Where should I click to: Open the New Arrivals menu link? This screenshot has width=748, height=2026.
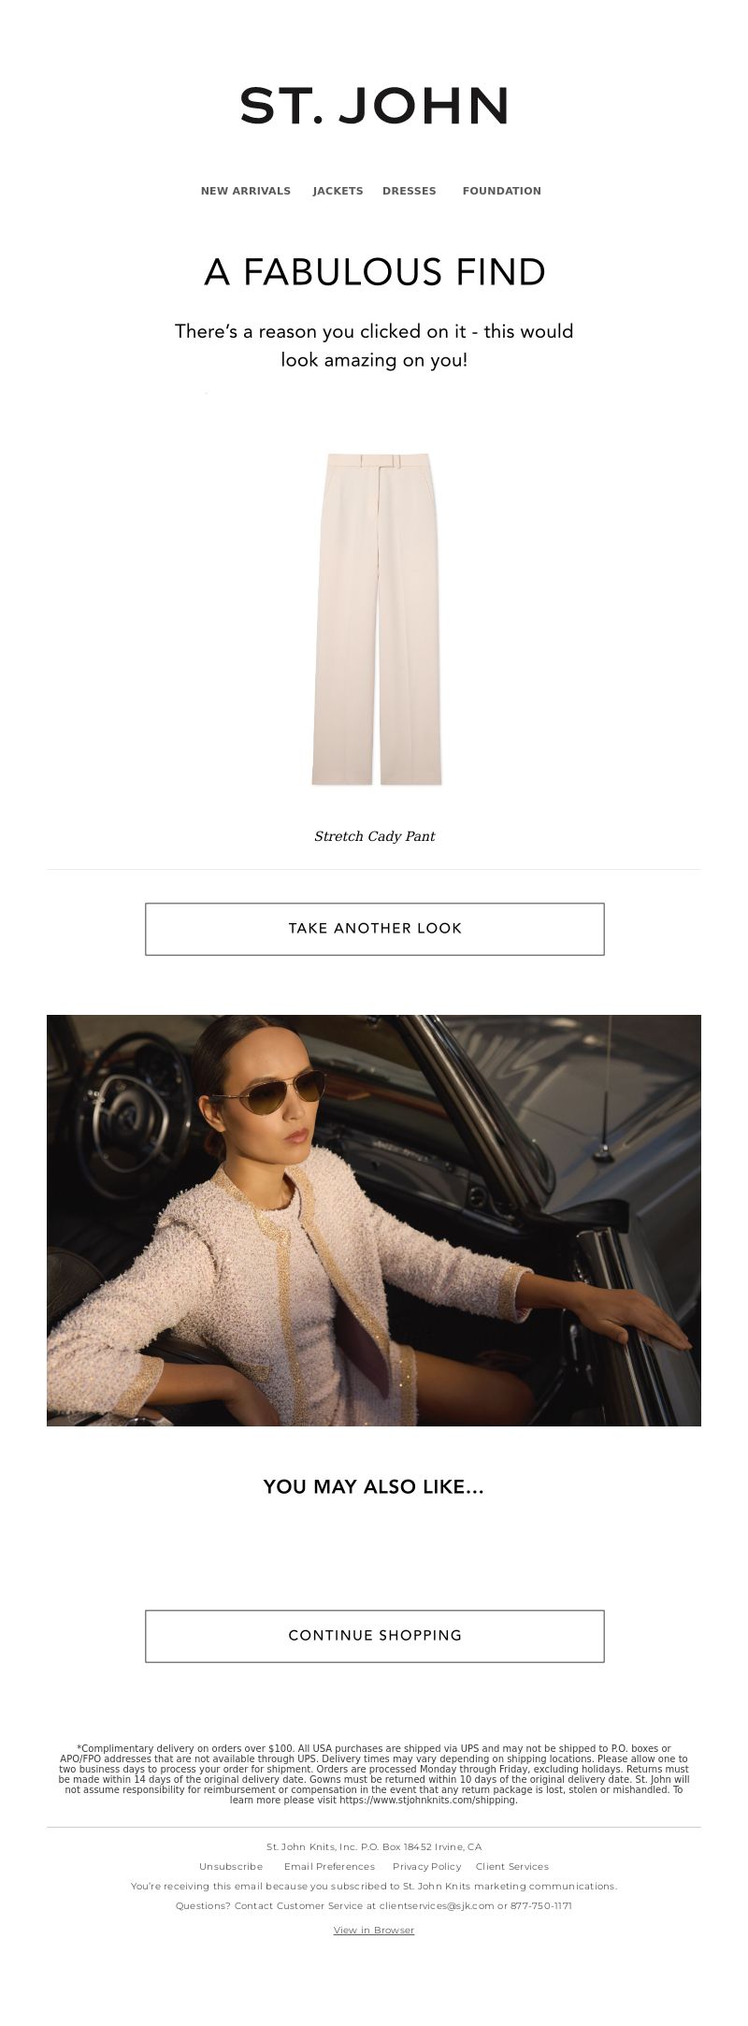(246, 191)
